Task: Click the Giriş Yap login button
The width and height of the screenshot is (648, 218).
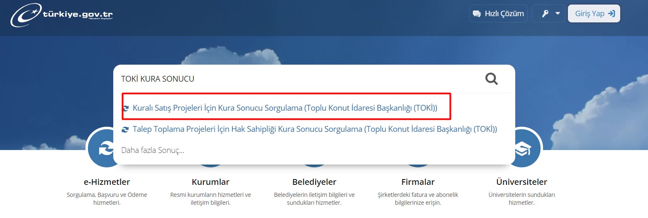Action: tap(594, 14)
